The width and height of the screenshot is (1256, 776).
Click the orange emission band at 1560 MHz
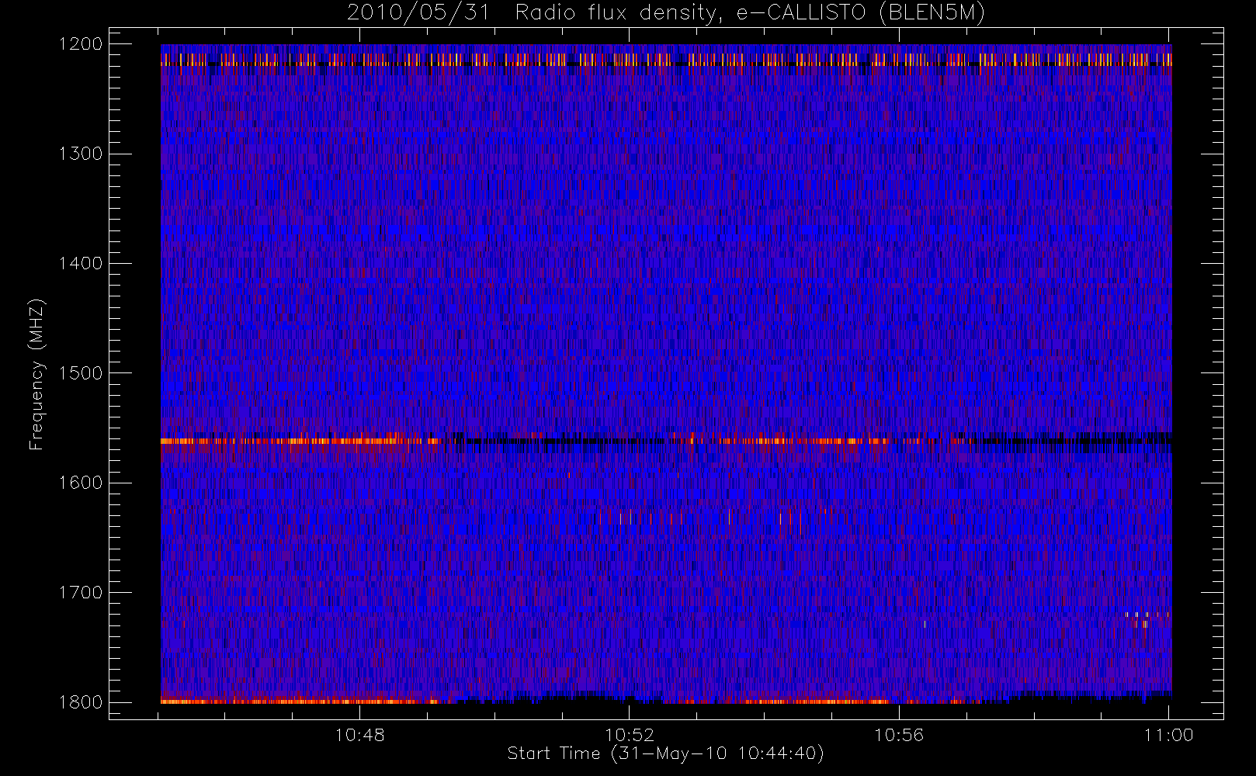click(299, 441)
